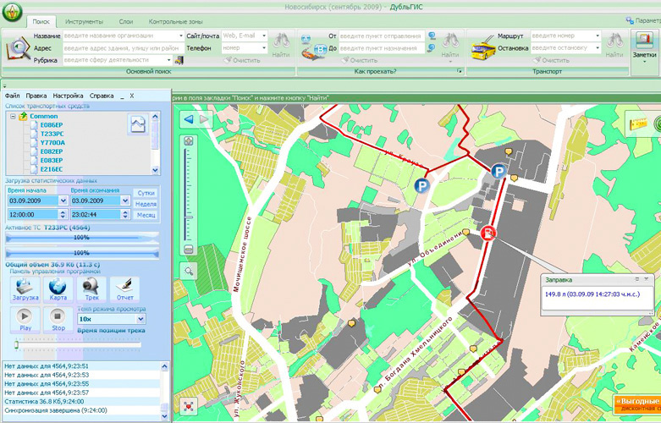Open the Трек webcam button

point(91,290)
